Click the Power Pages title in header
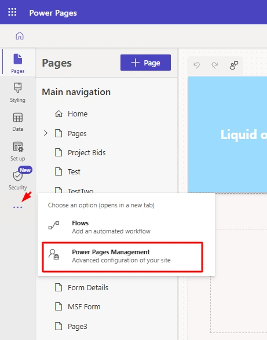 pos(53,13)
